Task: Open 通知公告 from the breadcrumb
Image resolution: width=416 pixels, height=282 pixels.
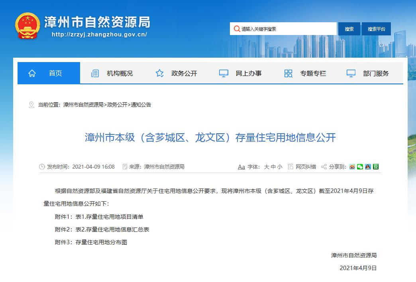Action: pos(143,105)
